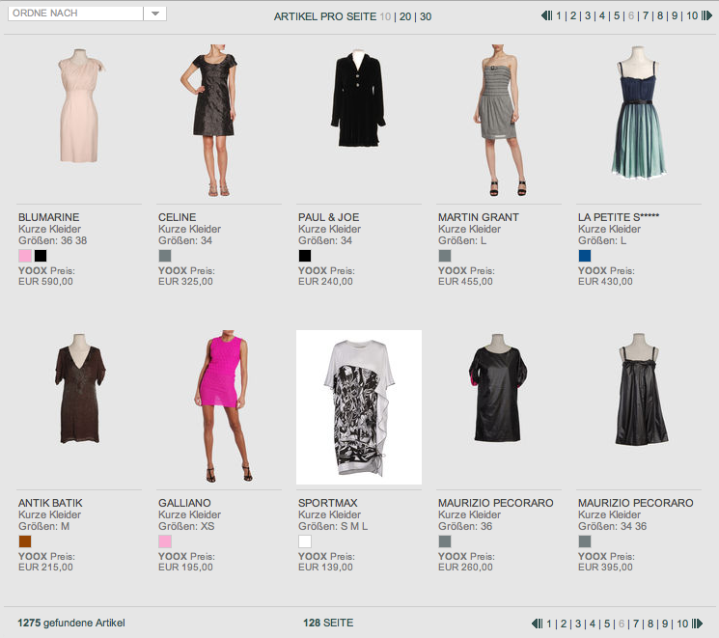View the La Petite S***** dress photo
Image resolution: width=719 pixels, height=638 pixels.
(x=639, y=122)
